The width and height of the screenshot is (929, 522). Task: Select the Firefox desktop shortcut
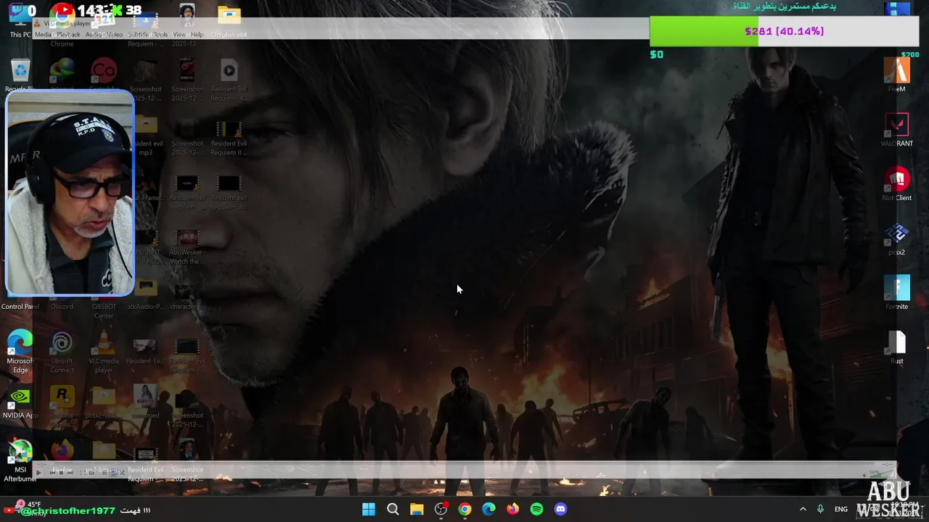pos(62,457)
